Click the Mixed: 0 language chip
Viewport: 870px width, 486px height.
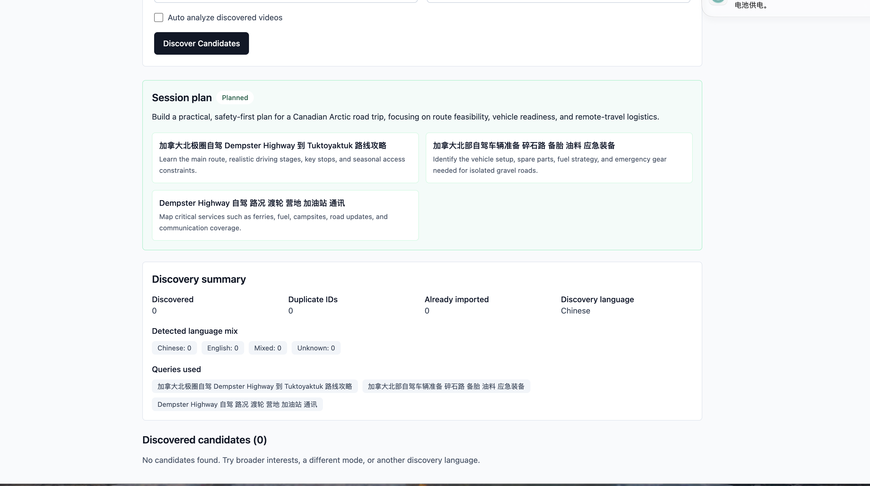click(268, 348)
